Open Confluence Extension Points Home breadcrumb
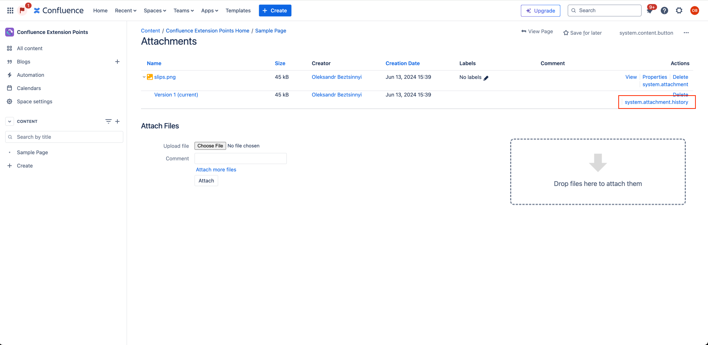The width and height of the screenshot is (708, 345). [x=207, y=31]
